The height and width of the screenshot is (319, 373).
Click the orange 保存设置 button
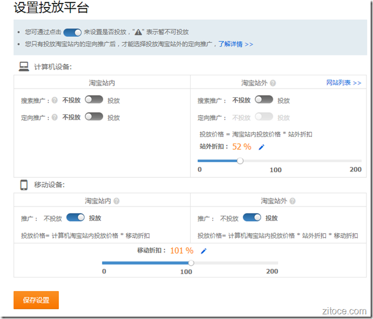pos(36,300)
